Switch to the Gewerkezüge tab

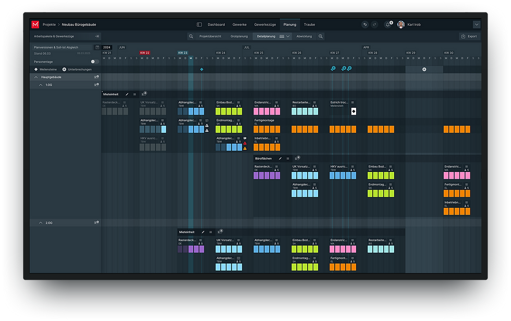tap(265, 24)
